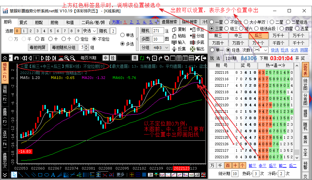Viewport: 312px width, 180px height.
Task: Open the 4中3 grouping dropdown
Action: pyautogui.click(x=161, y=47)
